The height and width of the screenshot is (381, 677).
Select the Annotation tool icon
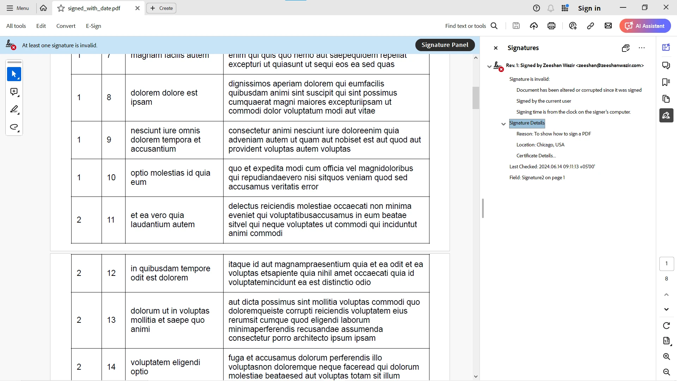click(14, 92)
